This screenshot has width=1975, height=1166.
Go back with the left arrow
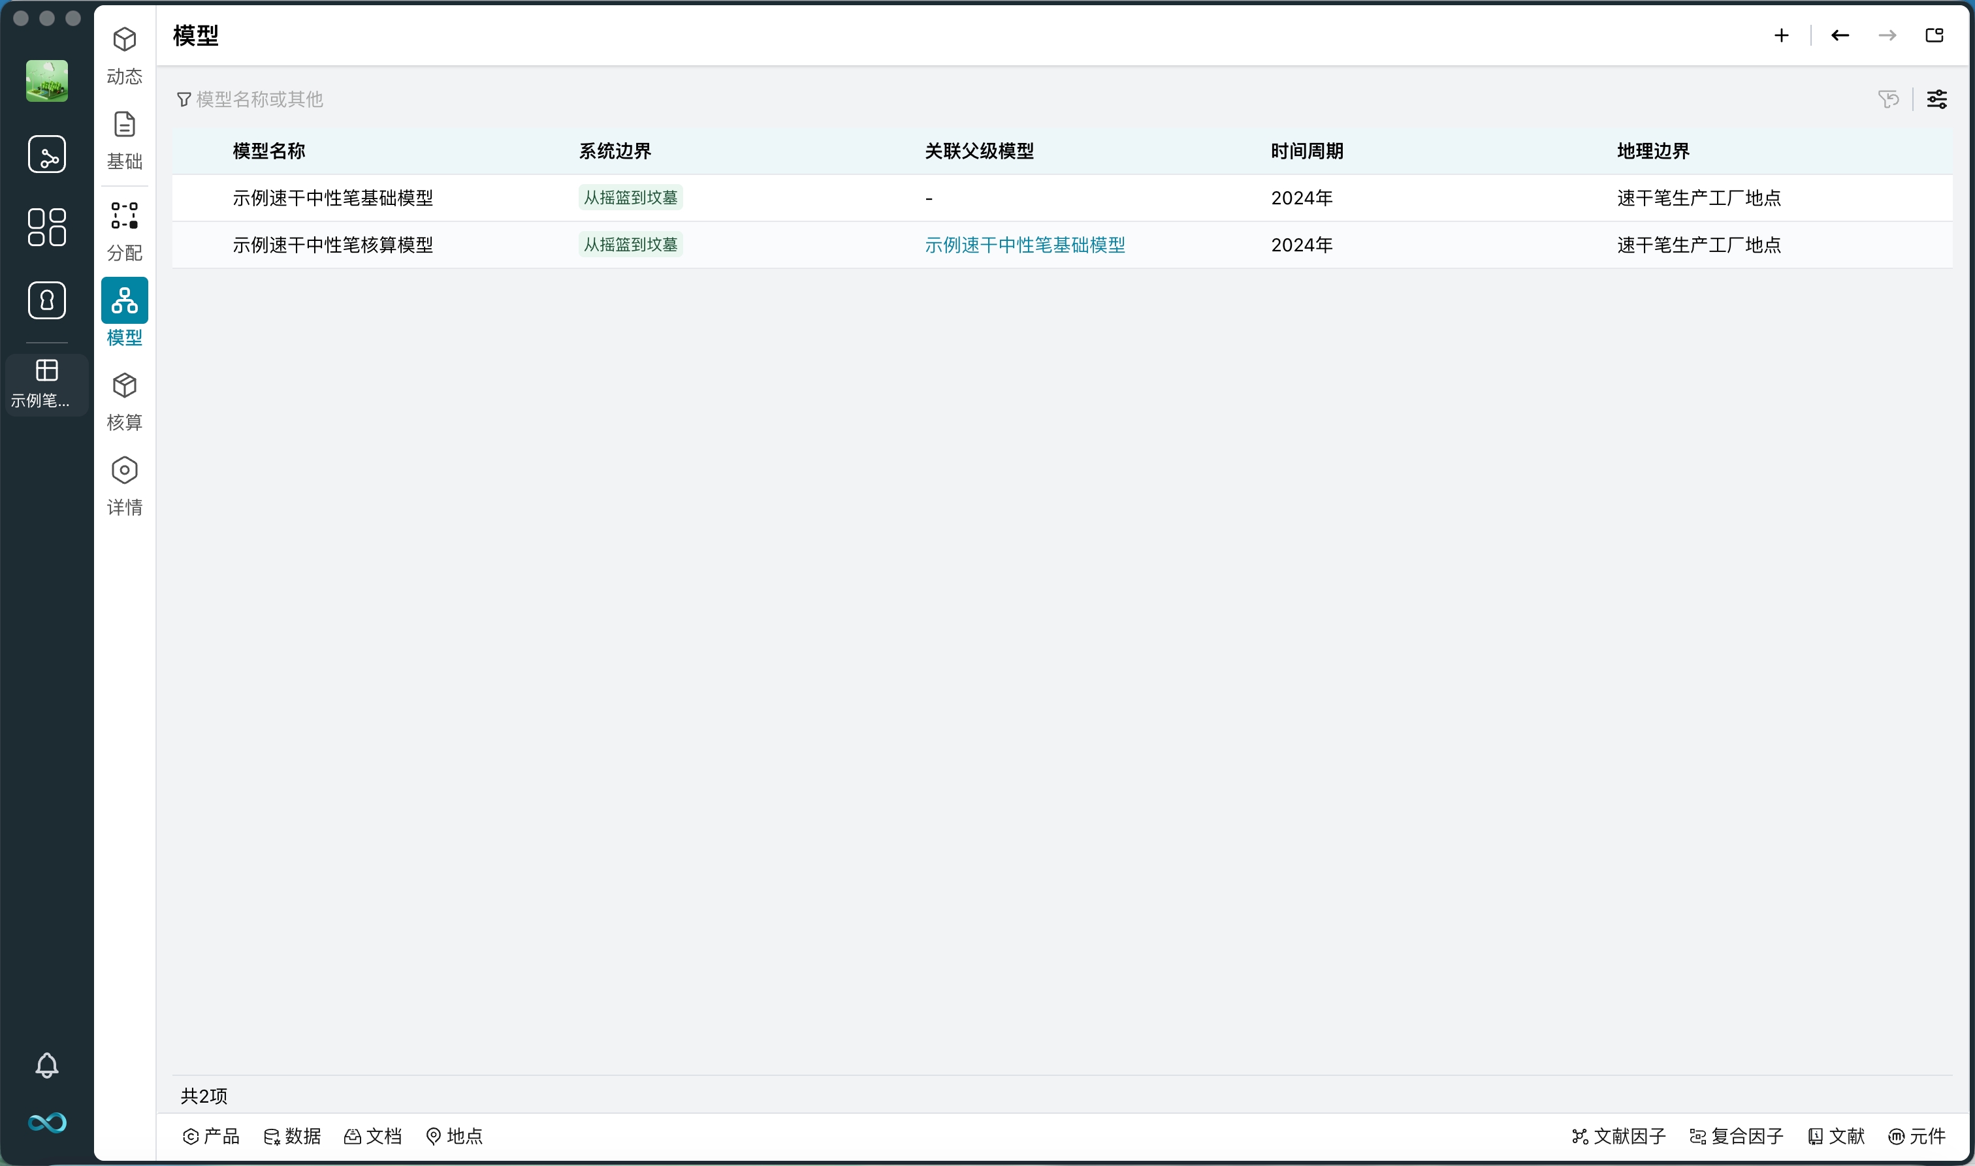tap(1839, 35)
